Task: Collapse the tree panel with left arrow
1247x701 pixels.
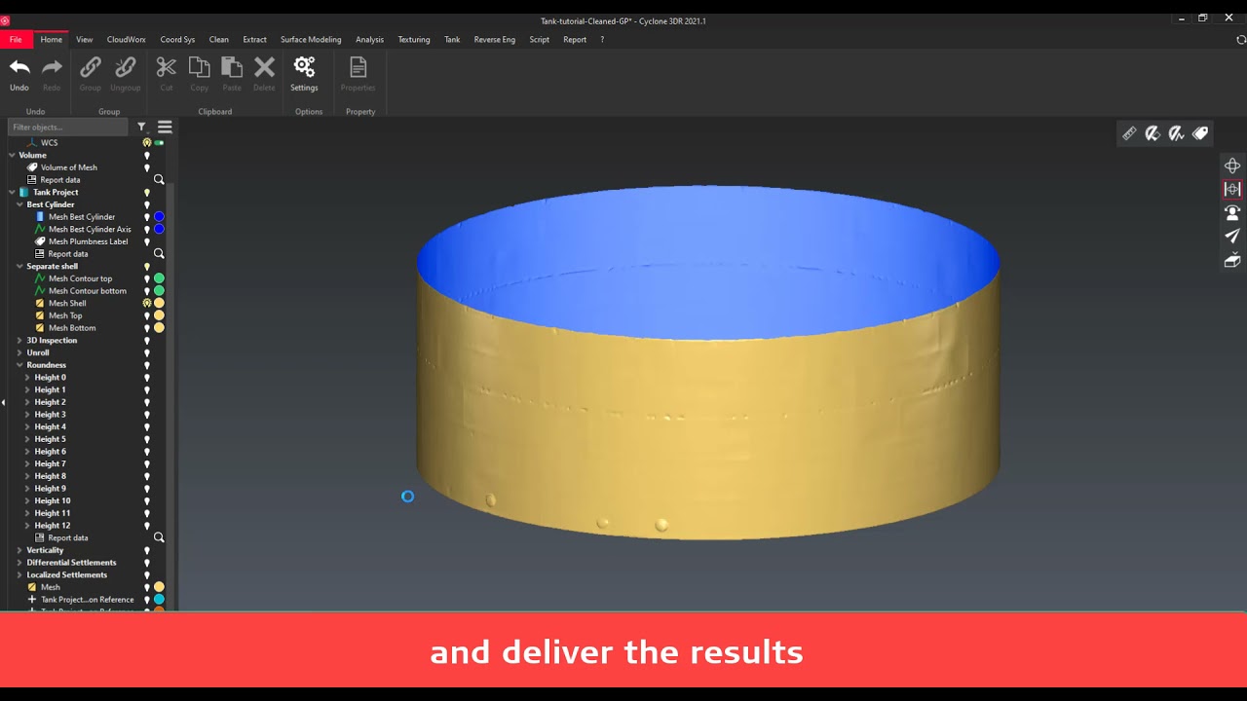Action: [3, 402]
